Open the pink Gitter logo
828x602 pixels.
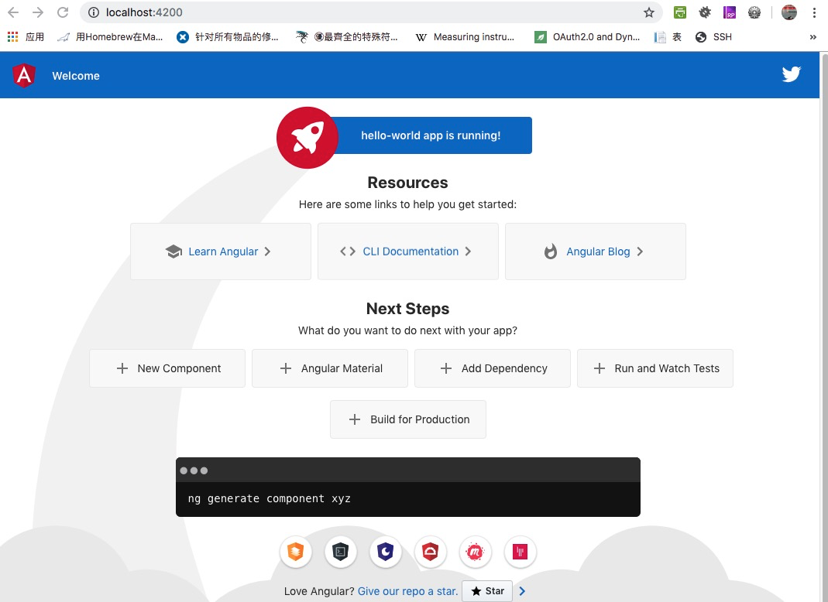click(x=521, y=552)
